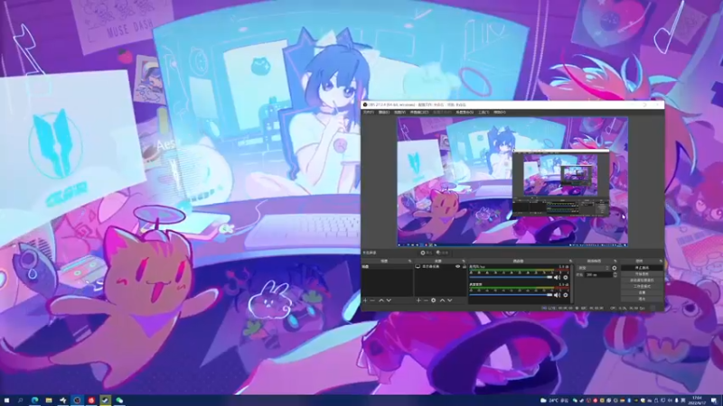Toggle visibility eye of the display capture source

coord(458,266)
